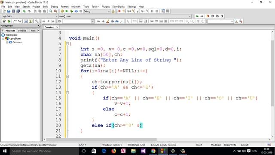The image size is (275, 155).
Task: Click the Open file icon
Action: tap(9, 11)
